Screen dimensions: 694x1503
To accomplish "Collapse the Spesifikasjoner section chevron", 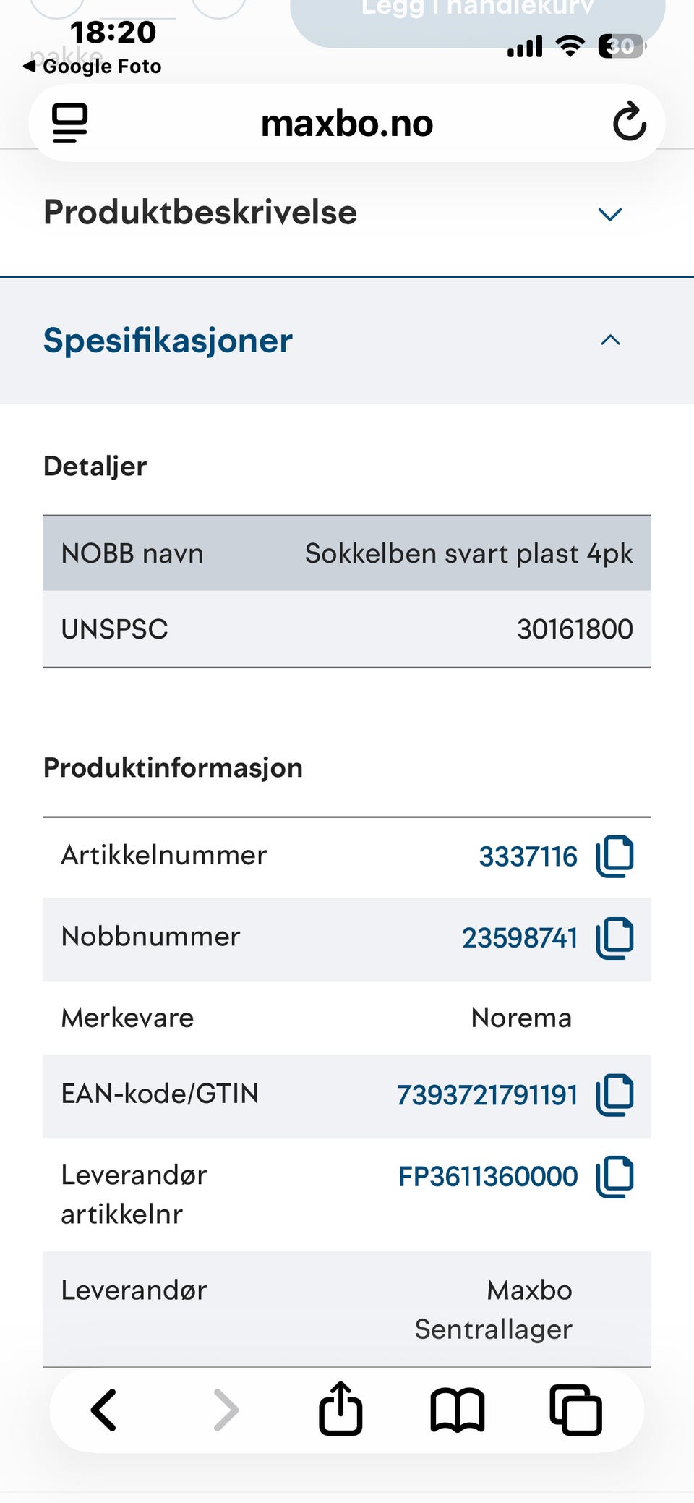I will coord(610,340).
